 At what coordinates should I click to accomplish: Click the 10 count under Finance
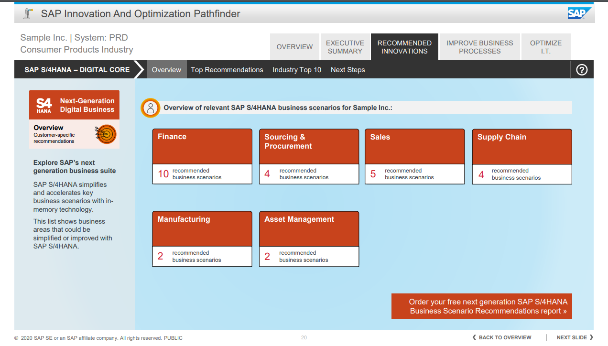click(x=163, y=174)
